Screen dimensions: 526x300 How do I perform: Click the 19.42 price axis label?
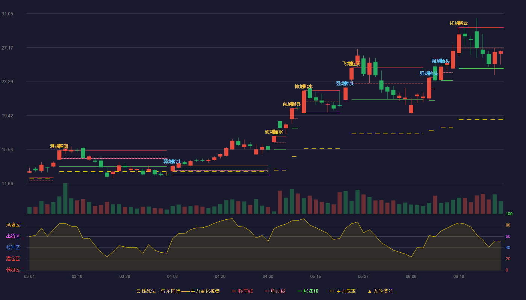pyautogui.click(x=7, y=116)
